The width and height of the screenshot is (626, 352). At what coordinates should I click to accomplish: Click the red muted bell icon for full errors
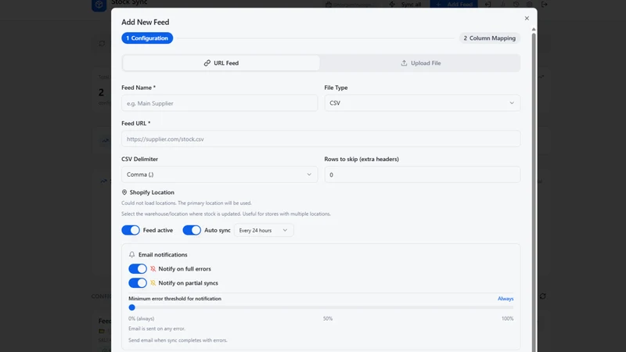click(153, 269)
